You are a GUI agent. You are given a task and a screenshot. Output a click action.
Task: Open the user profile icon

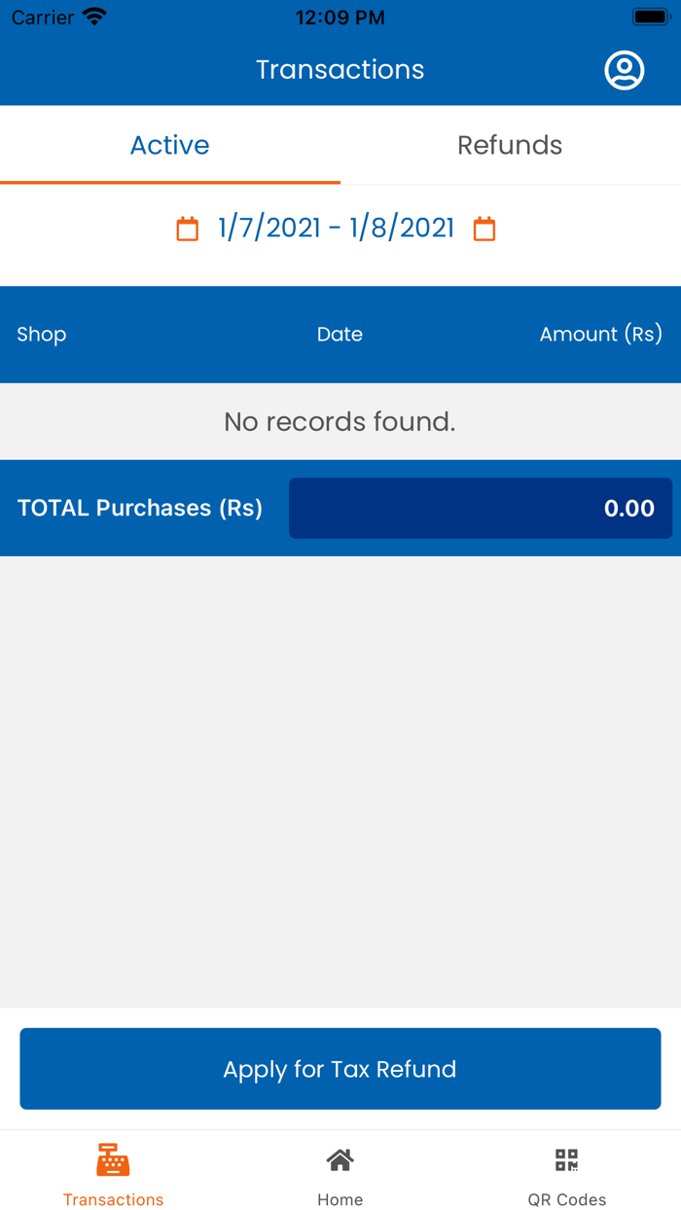click(624, 70)
